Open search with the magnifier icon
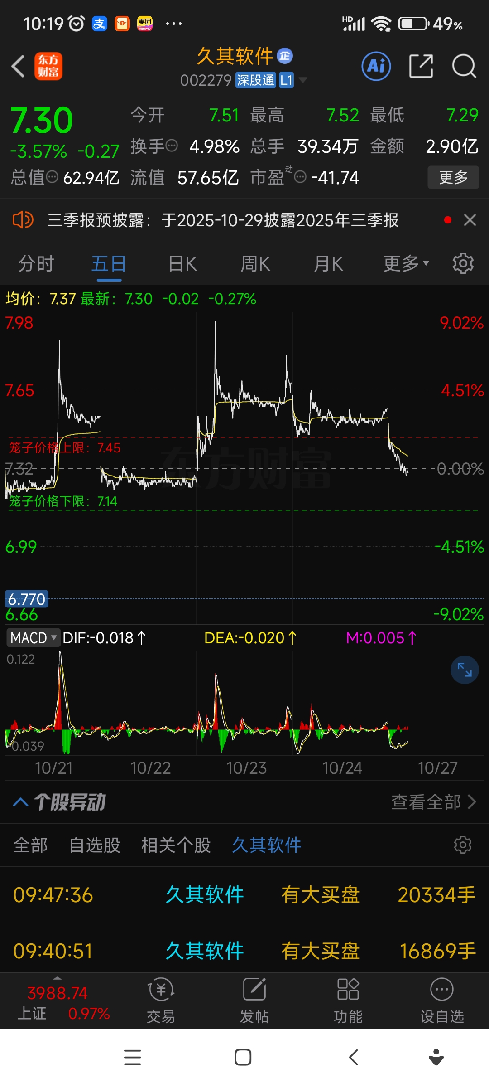This screenshot has height=1088, width=489. pyautogui.click(x=464, y=66)
